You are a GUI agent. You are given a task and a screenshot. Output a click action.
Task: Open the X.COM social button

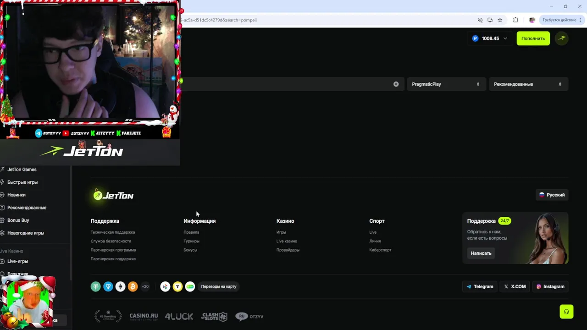click(515, 286)
